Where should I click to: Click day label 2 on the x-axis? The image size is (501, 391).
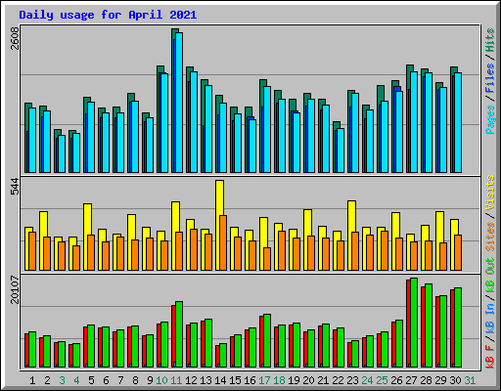[47, 380]
